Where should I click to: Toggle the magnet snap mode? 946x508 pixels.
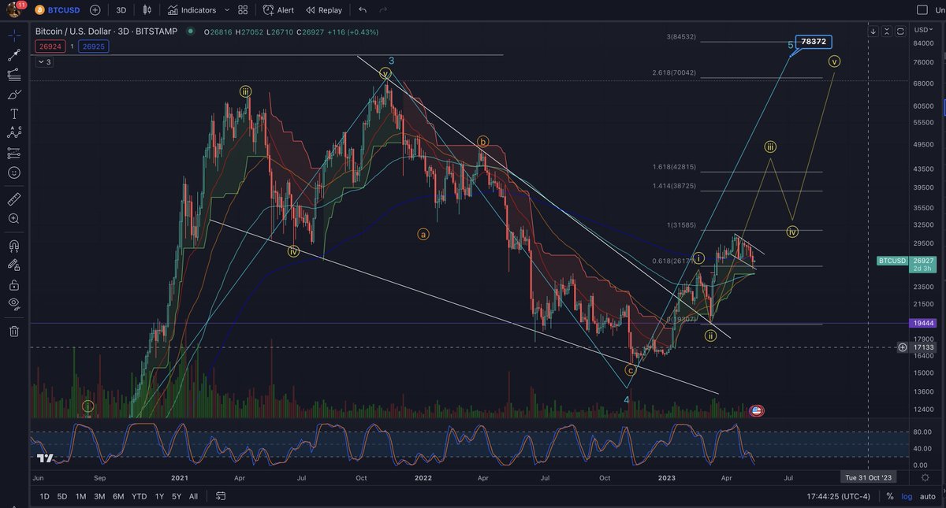(14, 245)
